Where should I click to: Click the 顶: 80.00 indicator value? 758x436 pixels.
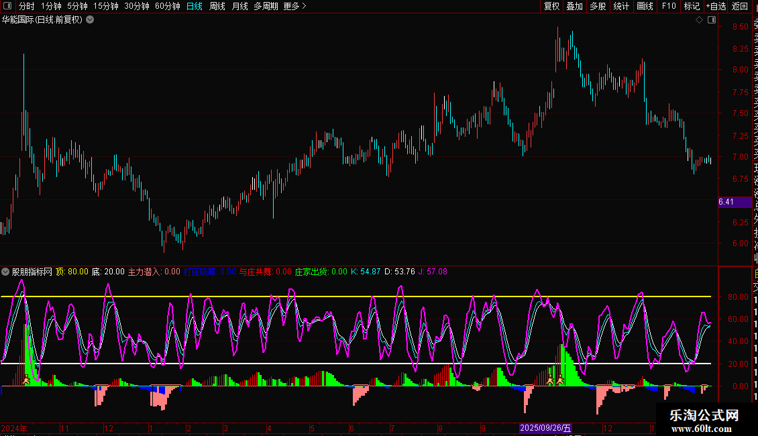click(72, 272)
